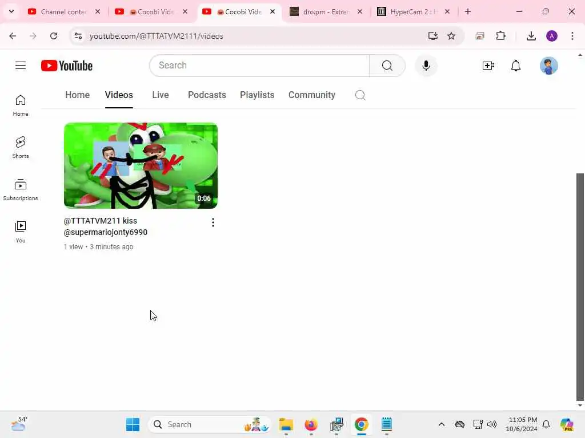Screen dimensions: 585x438
Task: Open the Notepad-style app in the taskbar
Action: pos(386,424)
